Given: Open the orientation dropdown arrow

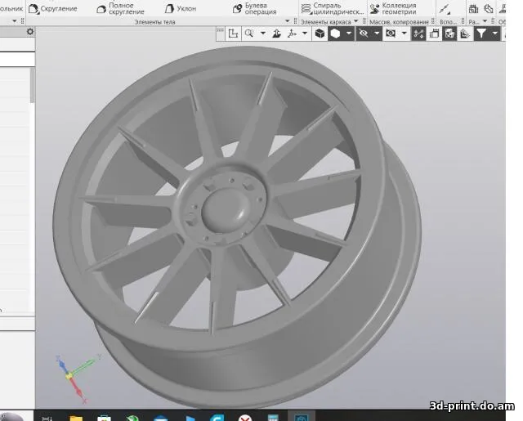Looking at the screenshot, I should [x=305, y=34].
